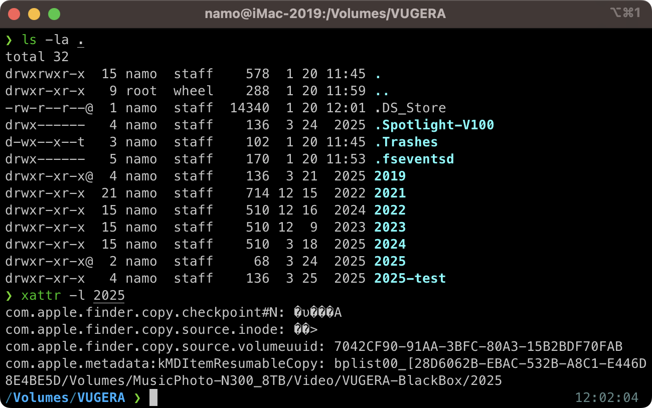
Task: Select the .Spotlight-V100 directory name
Action: 434,125
